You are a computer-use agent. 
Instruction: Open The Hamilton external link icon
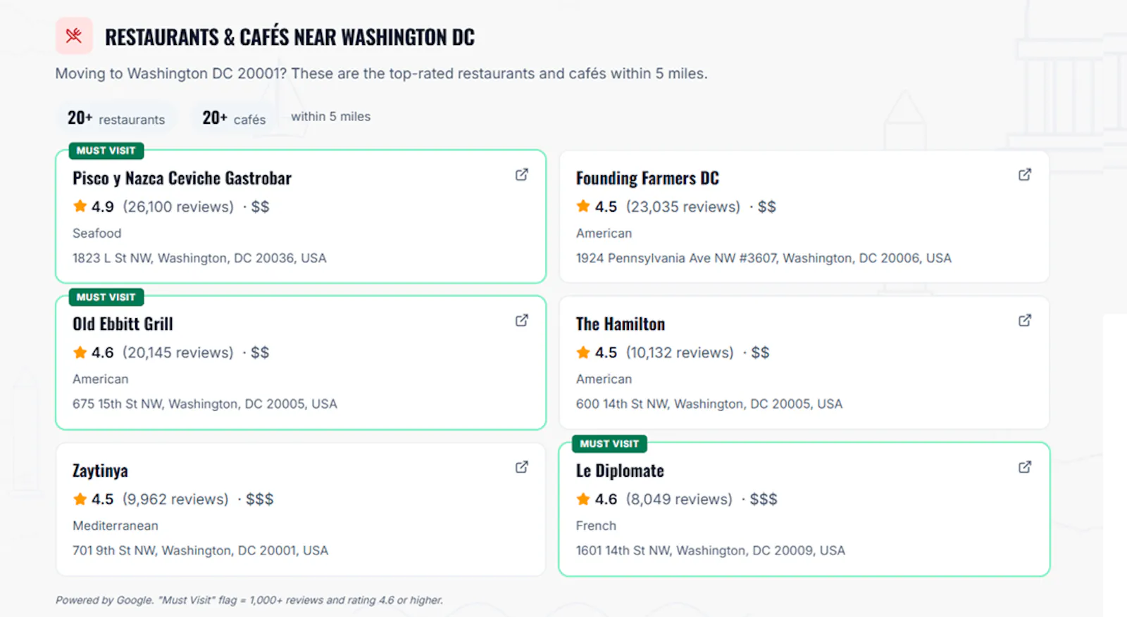pyautogui.click(x=1025, y=321)
